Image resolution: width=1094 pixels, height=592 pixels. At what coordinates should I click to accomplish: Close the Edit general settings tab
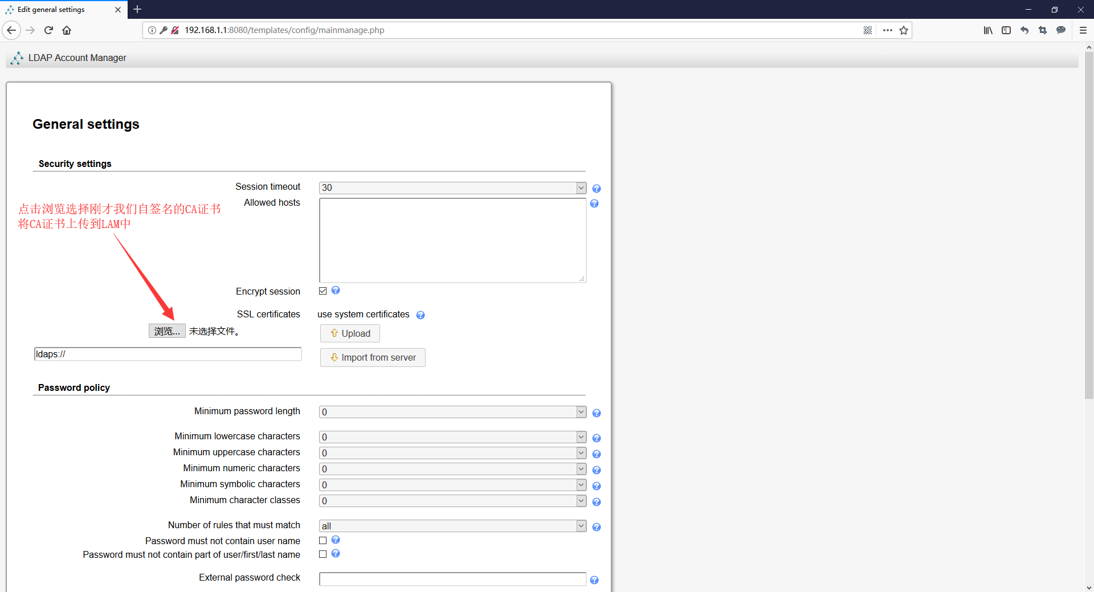(x=118, y=10)
